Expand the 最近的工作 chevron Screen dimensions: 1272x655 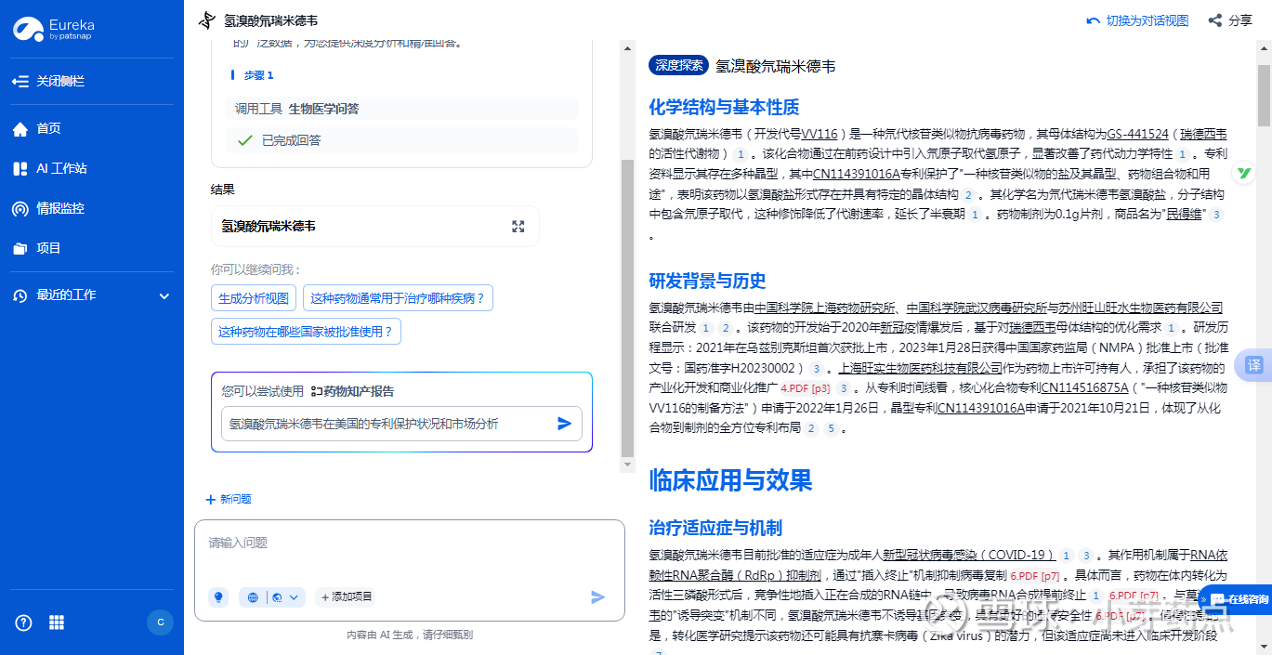[x=164, y=296]
